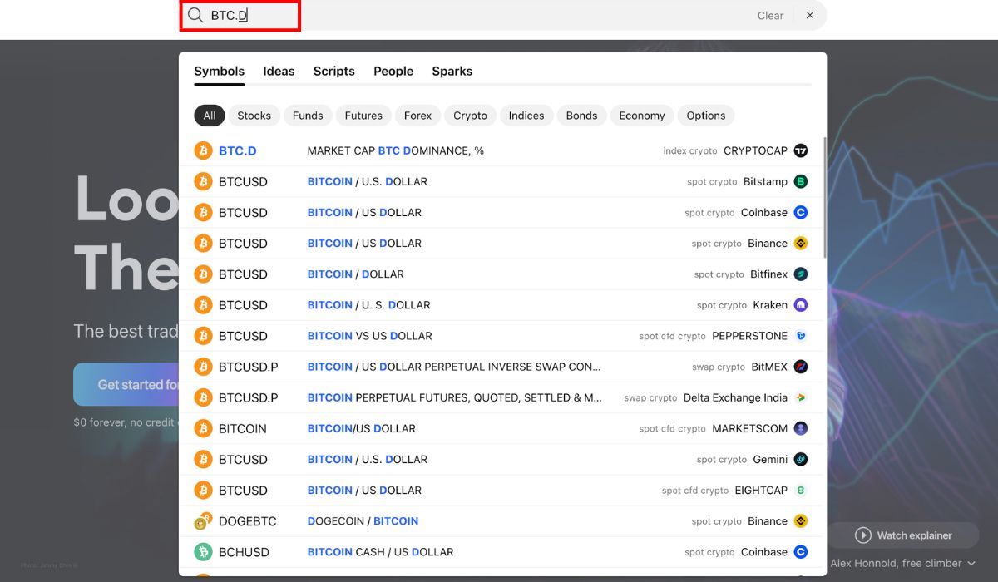The image size is (998, 582).
Task: Click the "Delta Exchange India" exchange name
Action: (735, 397)
